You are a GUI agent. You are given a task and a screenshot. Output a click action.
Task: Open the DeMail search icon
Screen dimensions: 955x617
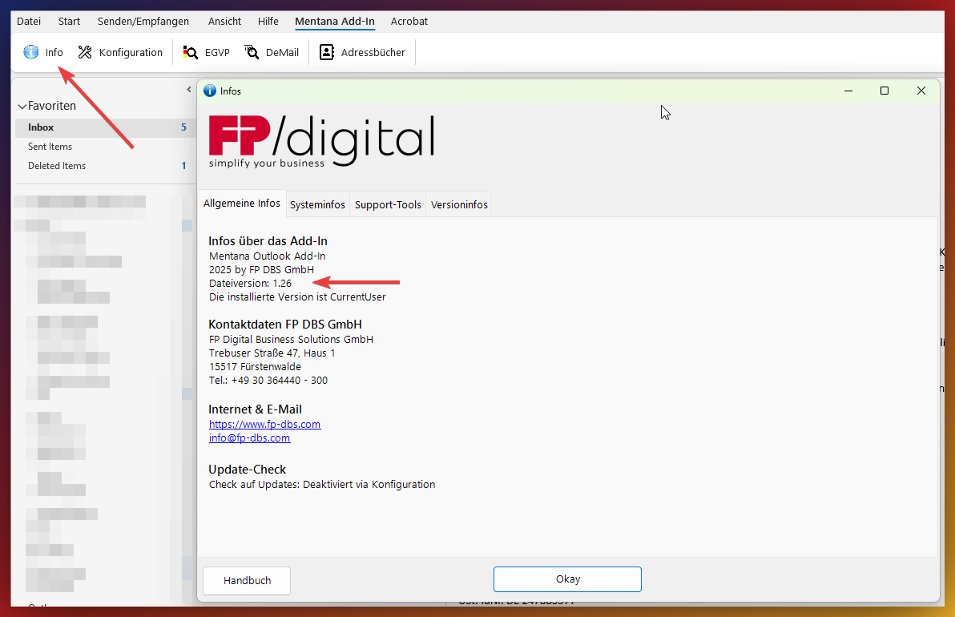click(252, 52)
